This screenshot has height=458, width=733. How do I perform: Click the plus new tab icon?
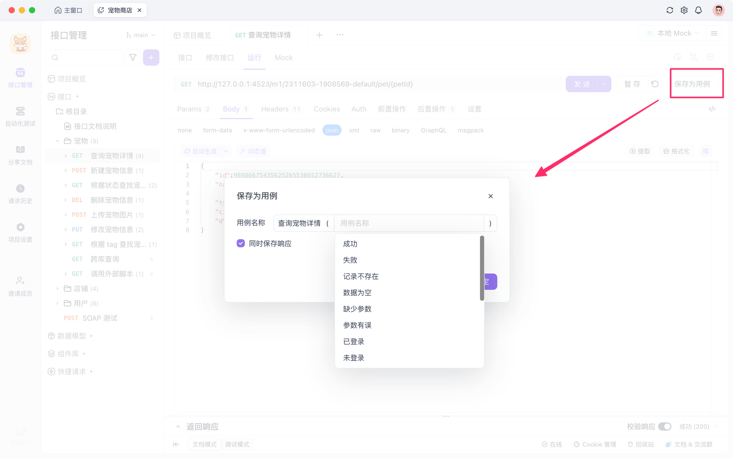(x=319, y=35)
